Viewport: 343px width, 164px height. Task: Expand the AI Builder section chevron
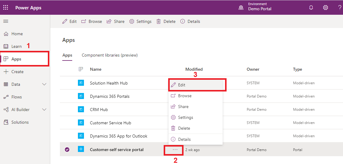44,110
